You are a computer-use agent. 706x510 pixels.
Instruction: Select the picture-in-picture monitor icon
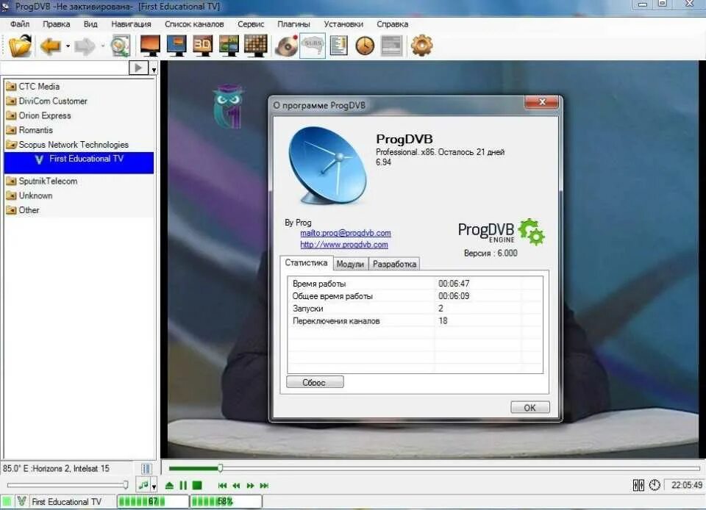pyautogui.click(x=176, y=46)
